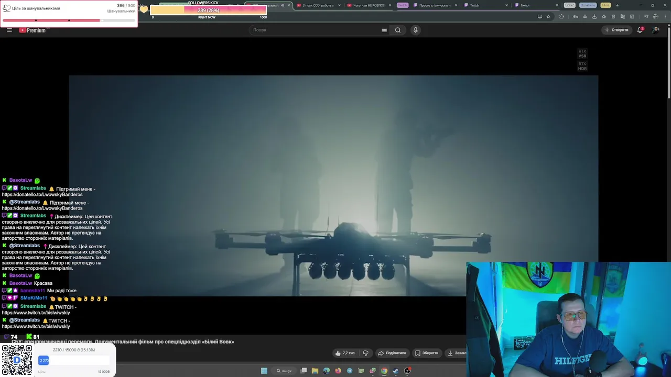Screen dimensions: 671x377
Task: Close the '3 полк ССО' tab
Action: coord(339,5)
